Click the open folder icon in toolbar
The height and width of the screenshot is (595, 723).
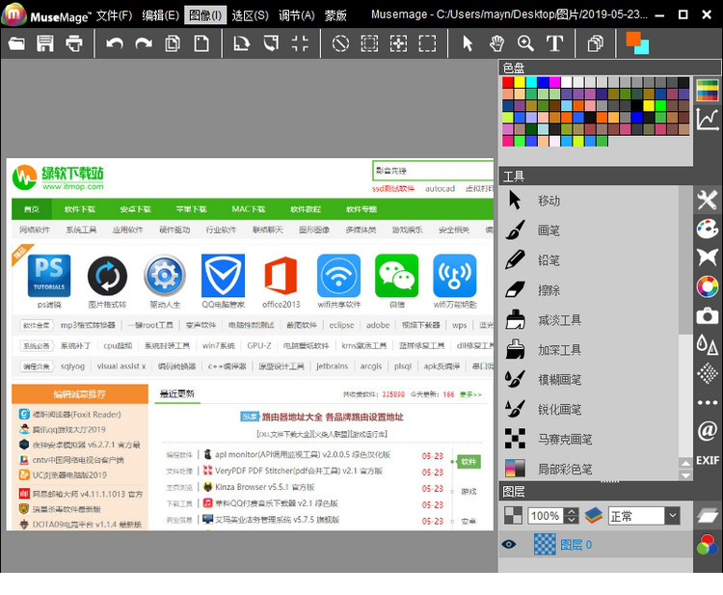(x=16, y=43)
